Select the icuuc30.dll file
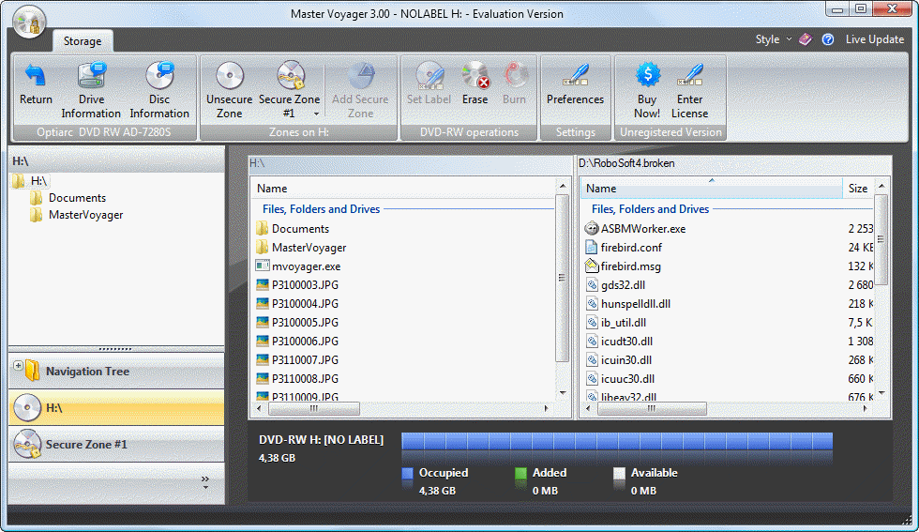This screenshot has width=919, height=532. coord(620,379)
